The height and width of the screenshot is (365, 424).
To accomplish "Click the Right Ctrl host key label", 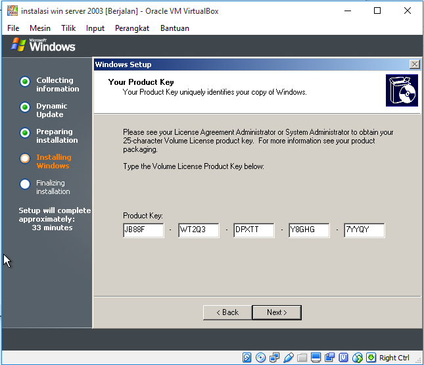I will pos(394,358).
